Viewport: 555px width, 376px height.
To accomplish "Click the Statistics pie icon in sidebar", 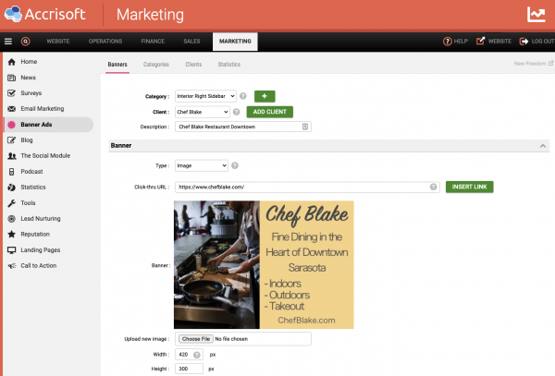I will click(x=12, y=188).
